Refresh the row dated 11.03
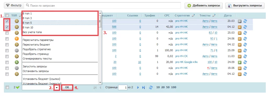The image size is (268, 98). point(245,56)
